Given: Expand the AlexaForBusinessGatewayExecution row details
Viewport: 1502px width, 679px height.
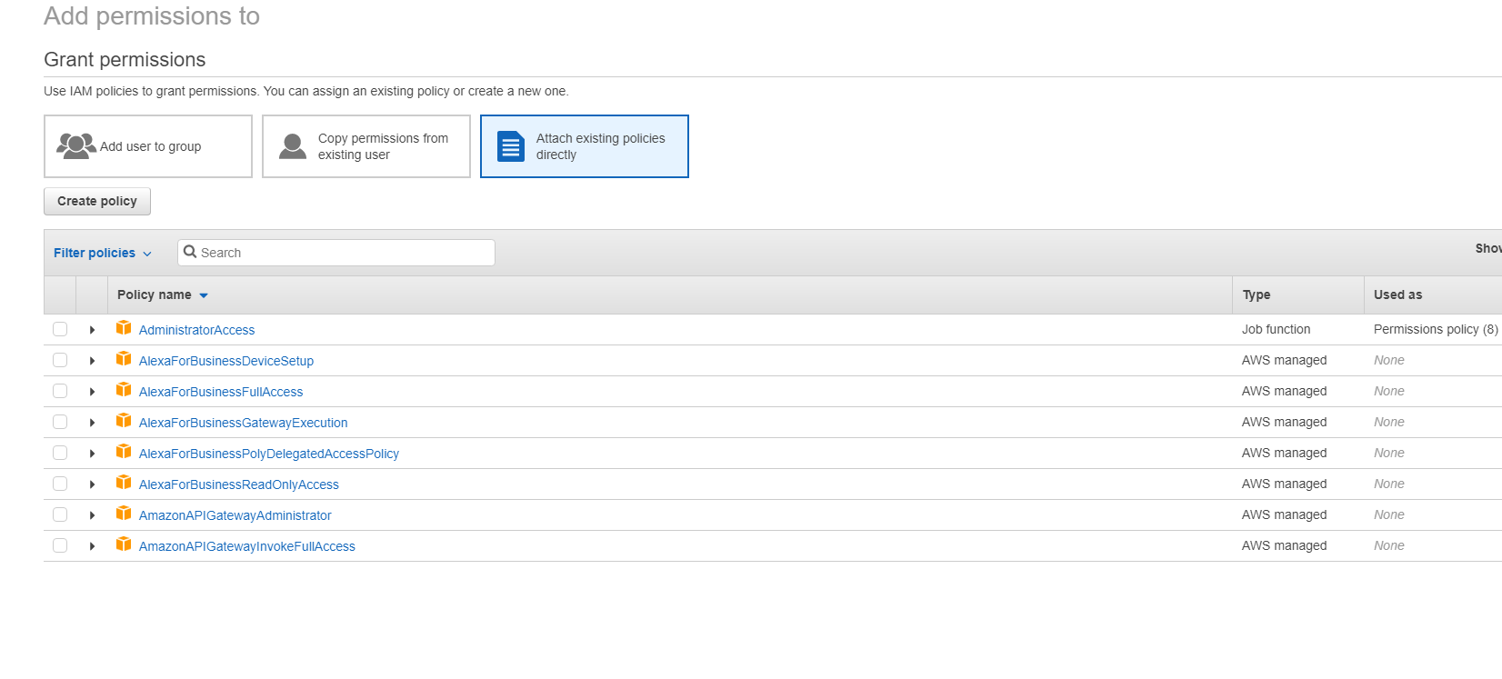Looking at the screenshot, I should click(92, 423).
